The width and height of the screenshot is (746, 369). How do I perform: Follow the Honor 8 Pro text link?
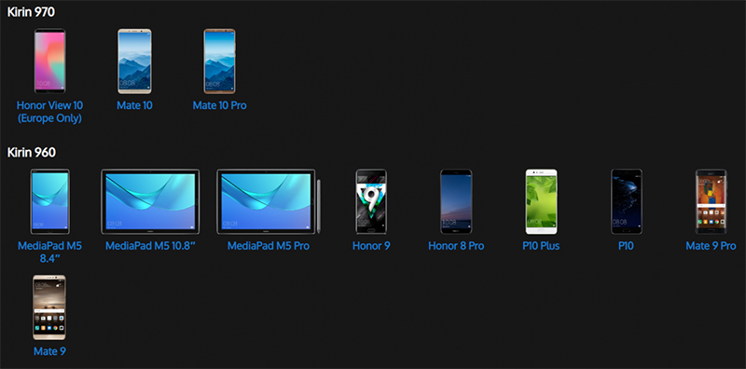pyautogui.click(x=456, y=246)
